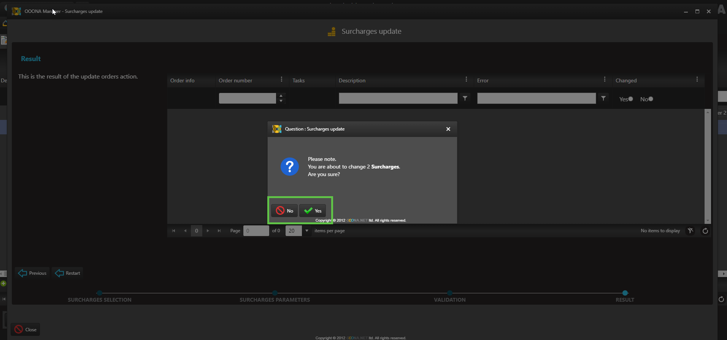Open Description column options menu
The height and width of the screenshot is (340, 727).
point(466,79)
